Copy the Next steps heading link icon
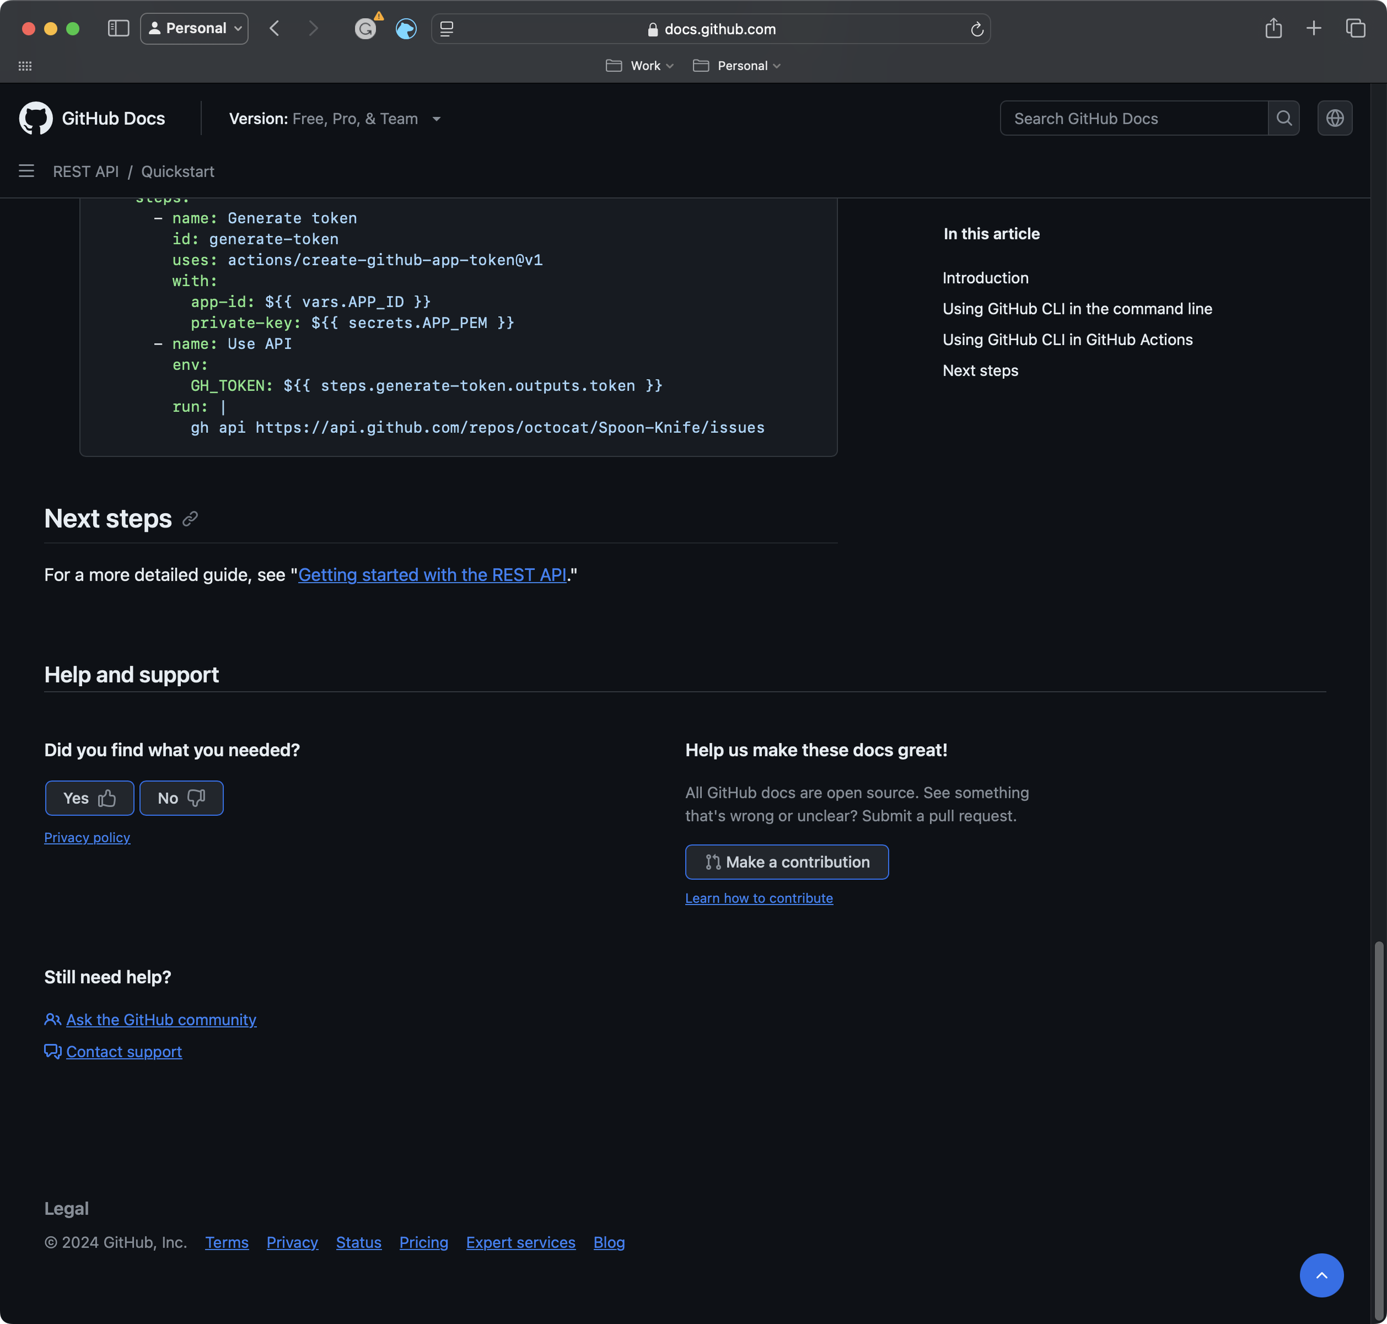 tap(190, 519)
